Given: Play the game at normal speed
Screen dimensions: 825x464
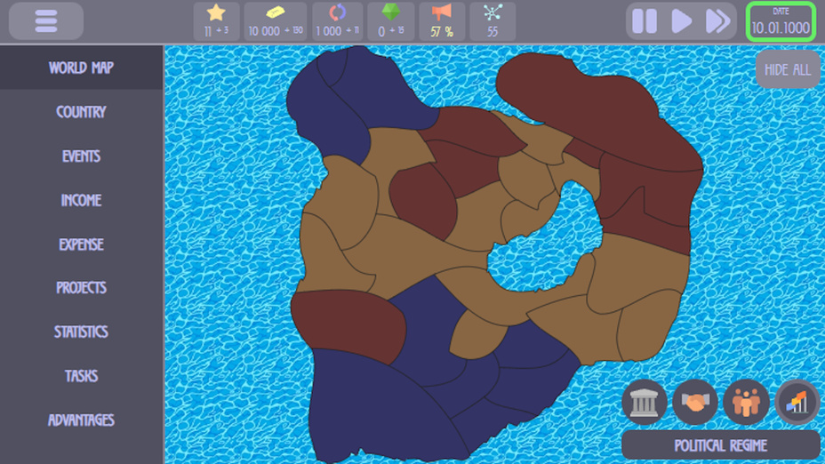Looking at the screenshot, I should click(x=682, y=21).
